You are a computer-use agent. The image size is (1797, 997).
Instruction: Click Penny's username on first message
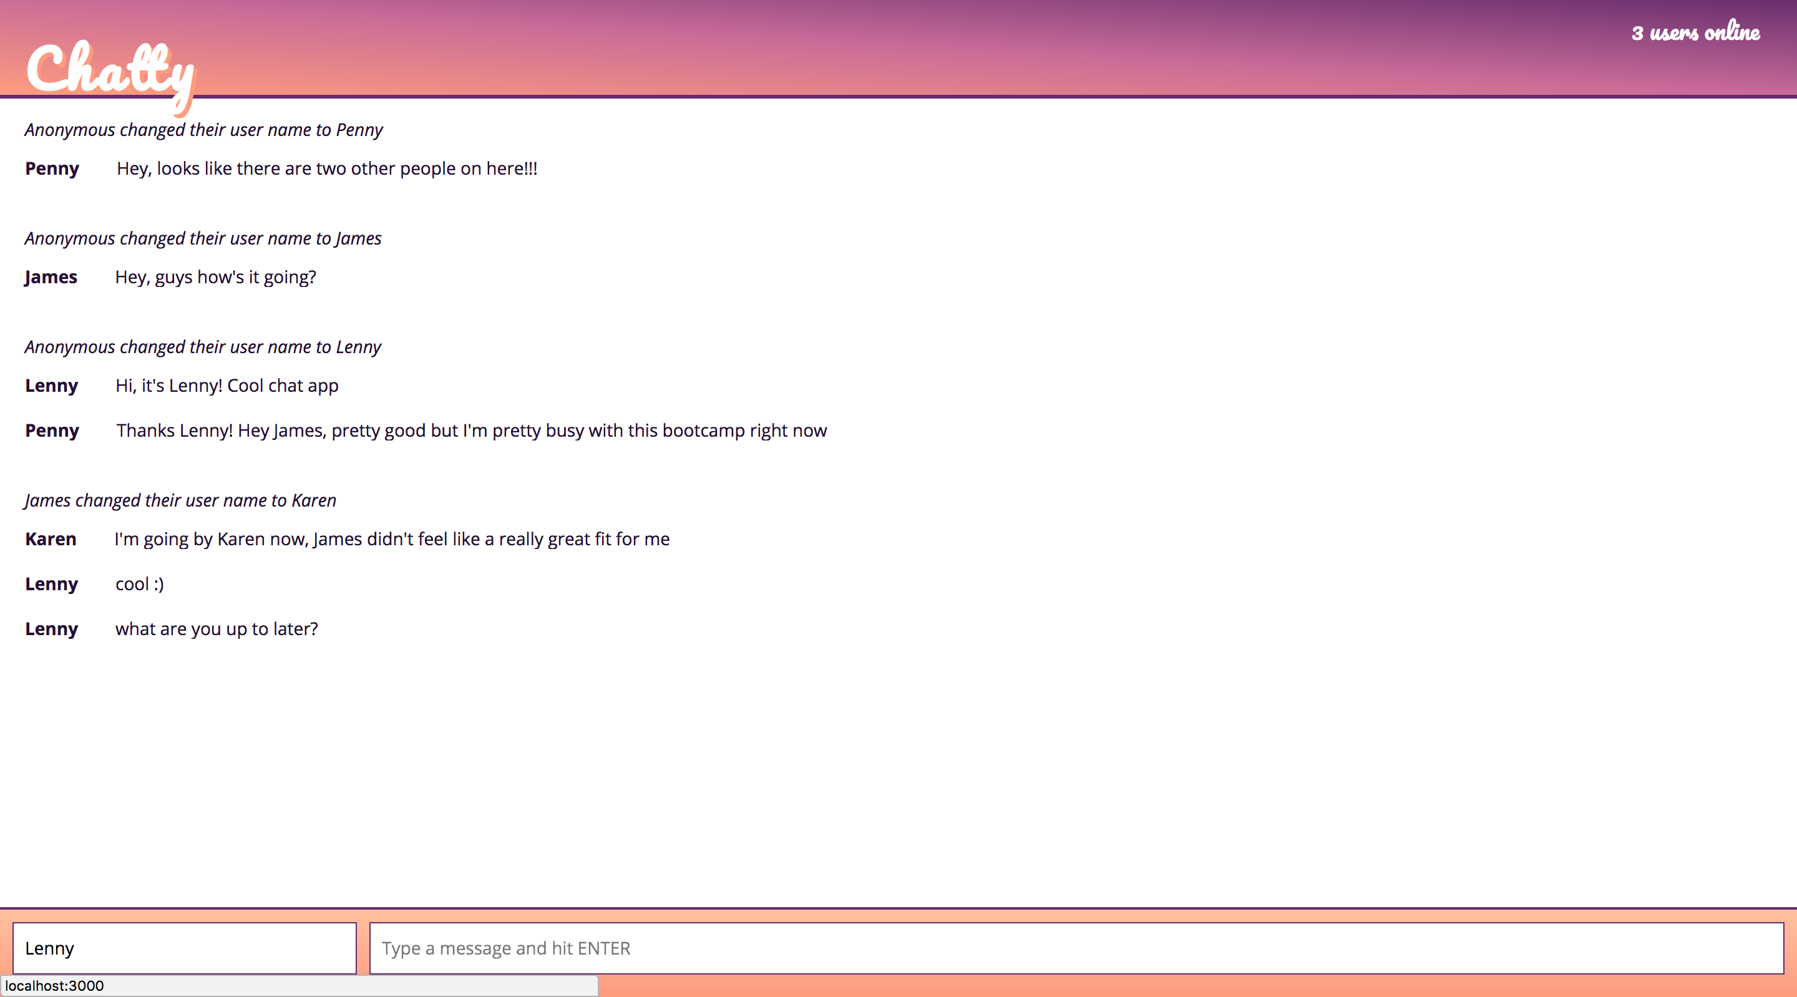[52, 169]
